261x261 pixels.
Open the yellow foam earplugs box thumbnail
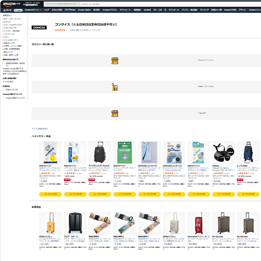click(x=75, y=153)
